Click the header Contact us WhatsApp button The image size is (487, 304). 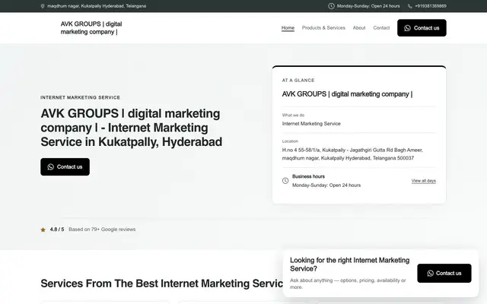pos(422,28)
